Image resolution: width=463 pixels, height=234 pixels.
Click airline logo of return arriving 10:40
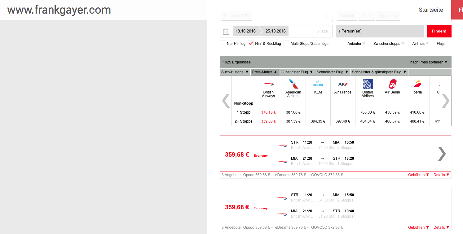click(x=282, y=214)
